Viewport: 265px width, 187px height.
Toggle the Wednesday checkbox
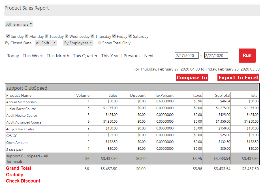point(67,36)
